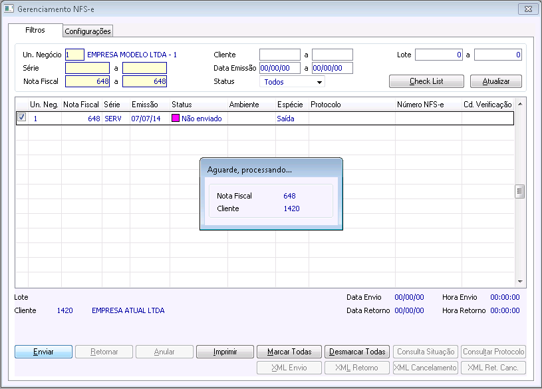Click Desmarcar Todas button
The image size is (542, 389).
(x=357, y=352)
